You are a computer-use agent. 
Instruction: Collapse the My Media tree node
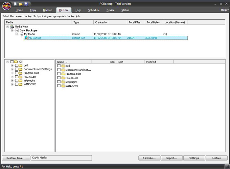[17, 34]
